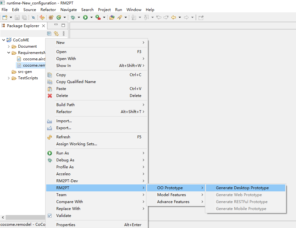Click the Open Type icon in toolbar

click(112, 17)
